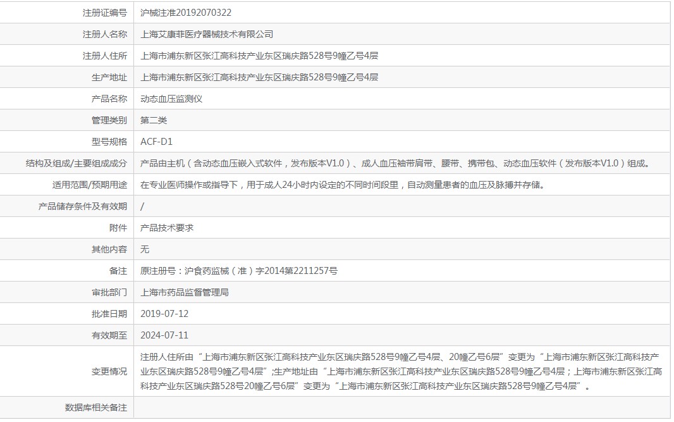Click the 管理类别 label
Screen dimensions: 674x422
pos(109,120)
